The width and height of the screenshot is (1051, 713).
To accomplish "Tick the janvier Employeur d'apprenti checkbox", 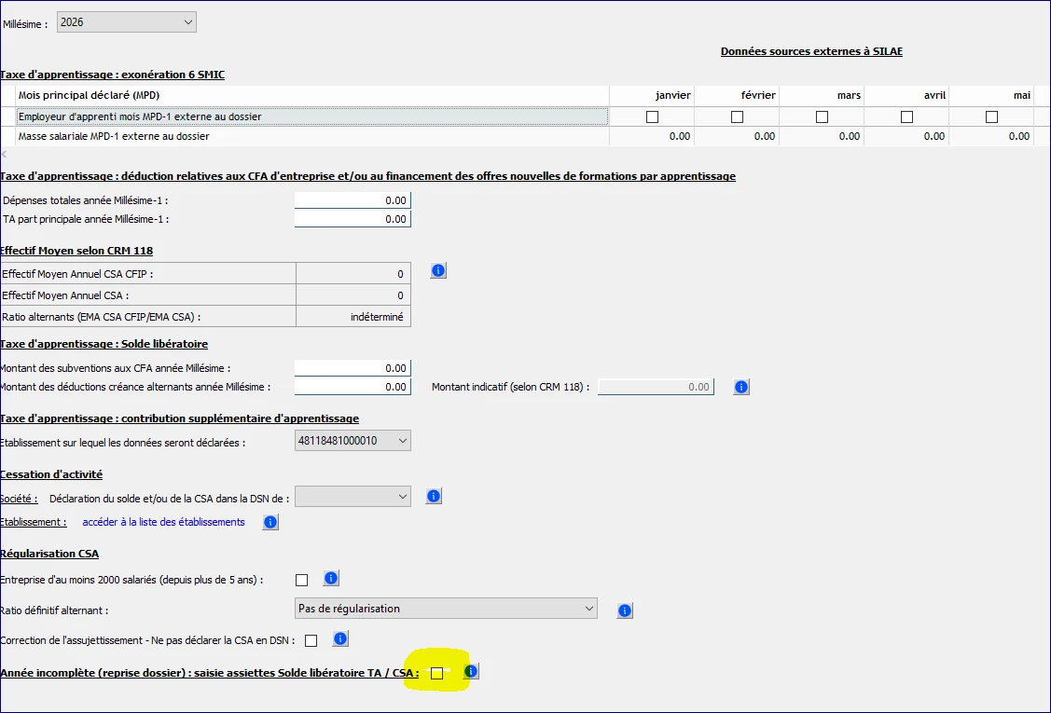I will [652, 117].
